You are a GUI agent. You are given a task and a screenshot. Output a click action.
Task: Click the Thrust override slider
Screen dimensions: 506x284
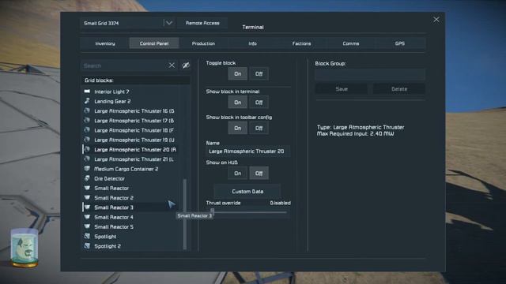click(x=248, y=212)
